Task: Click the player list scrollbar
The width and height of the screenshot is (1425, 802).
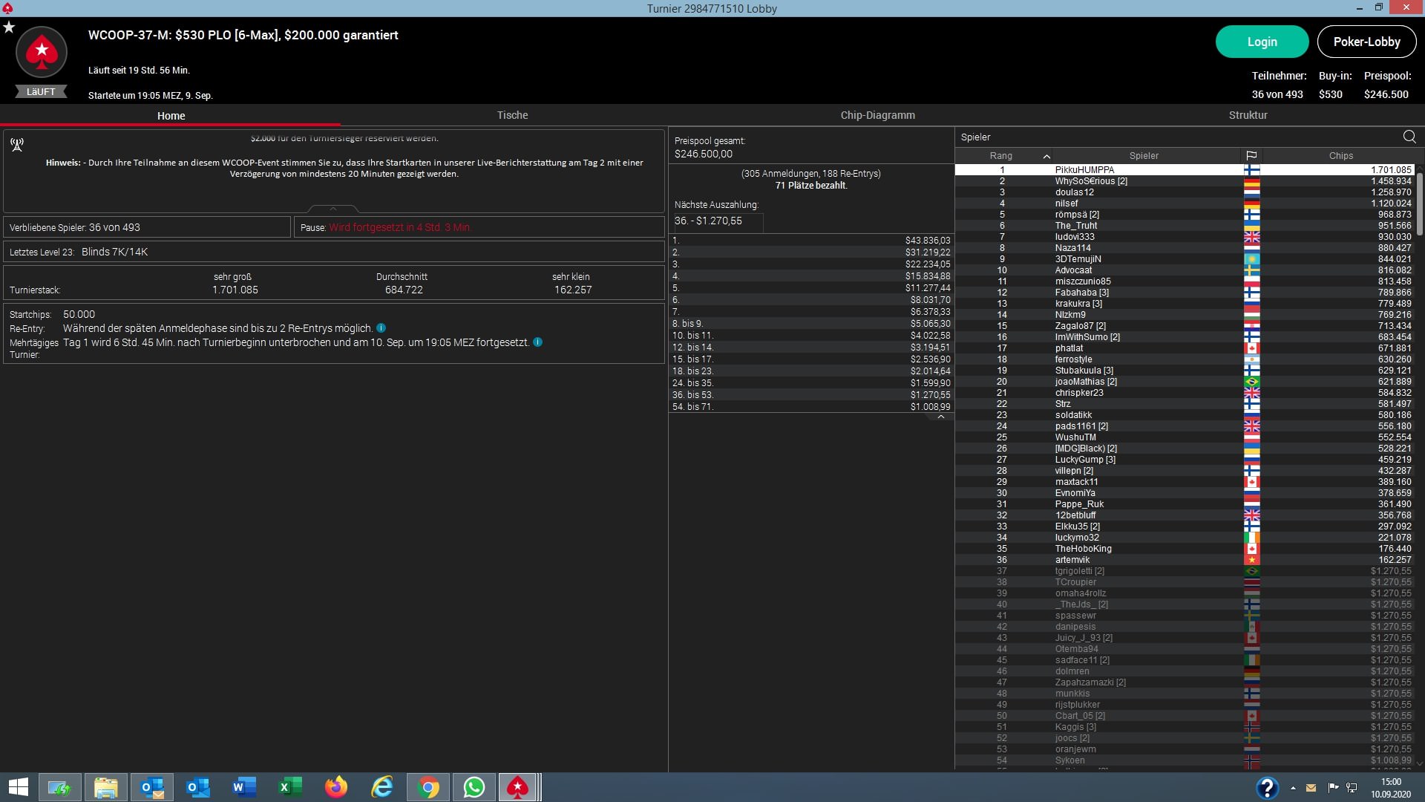Action: click(1419, 204)
